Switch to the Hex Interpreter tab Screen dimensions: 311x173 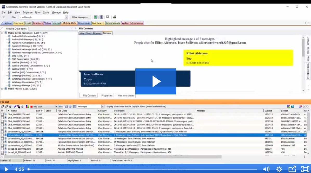pos(126,95)
